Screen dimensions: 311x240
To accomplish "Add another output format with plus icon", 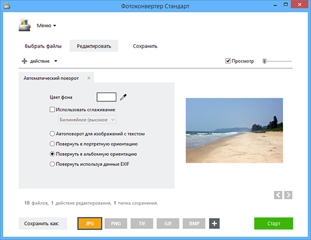I will tap(215, 223).
